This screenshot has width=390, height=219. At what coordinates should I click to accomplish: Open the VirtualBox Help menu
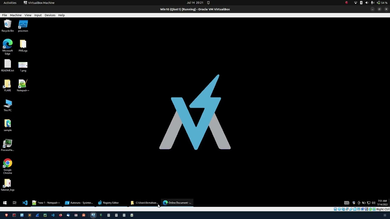(61, 15)
